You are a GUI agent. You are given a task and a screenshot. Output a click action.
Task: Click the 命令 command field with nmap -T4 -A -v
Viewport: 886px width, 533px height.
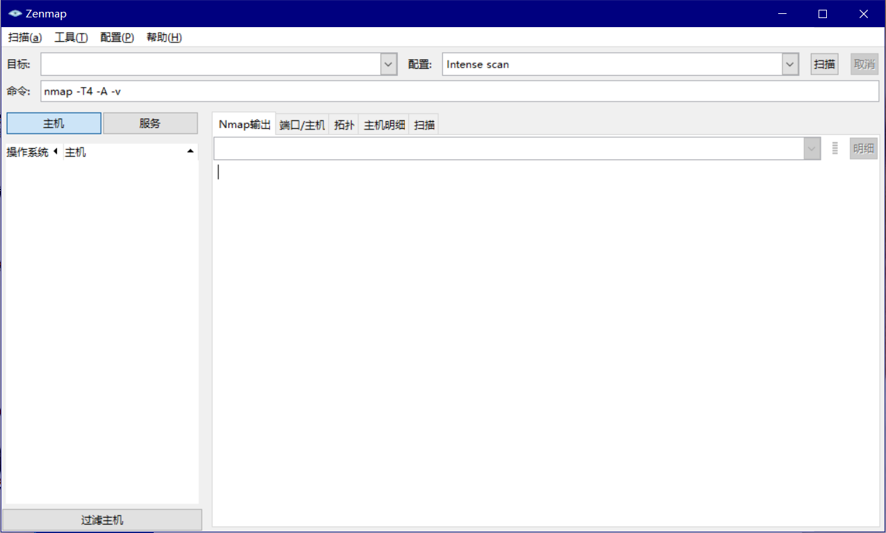(x=460, y=91)
